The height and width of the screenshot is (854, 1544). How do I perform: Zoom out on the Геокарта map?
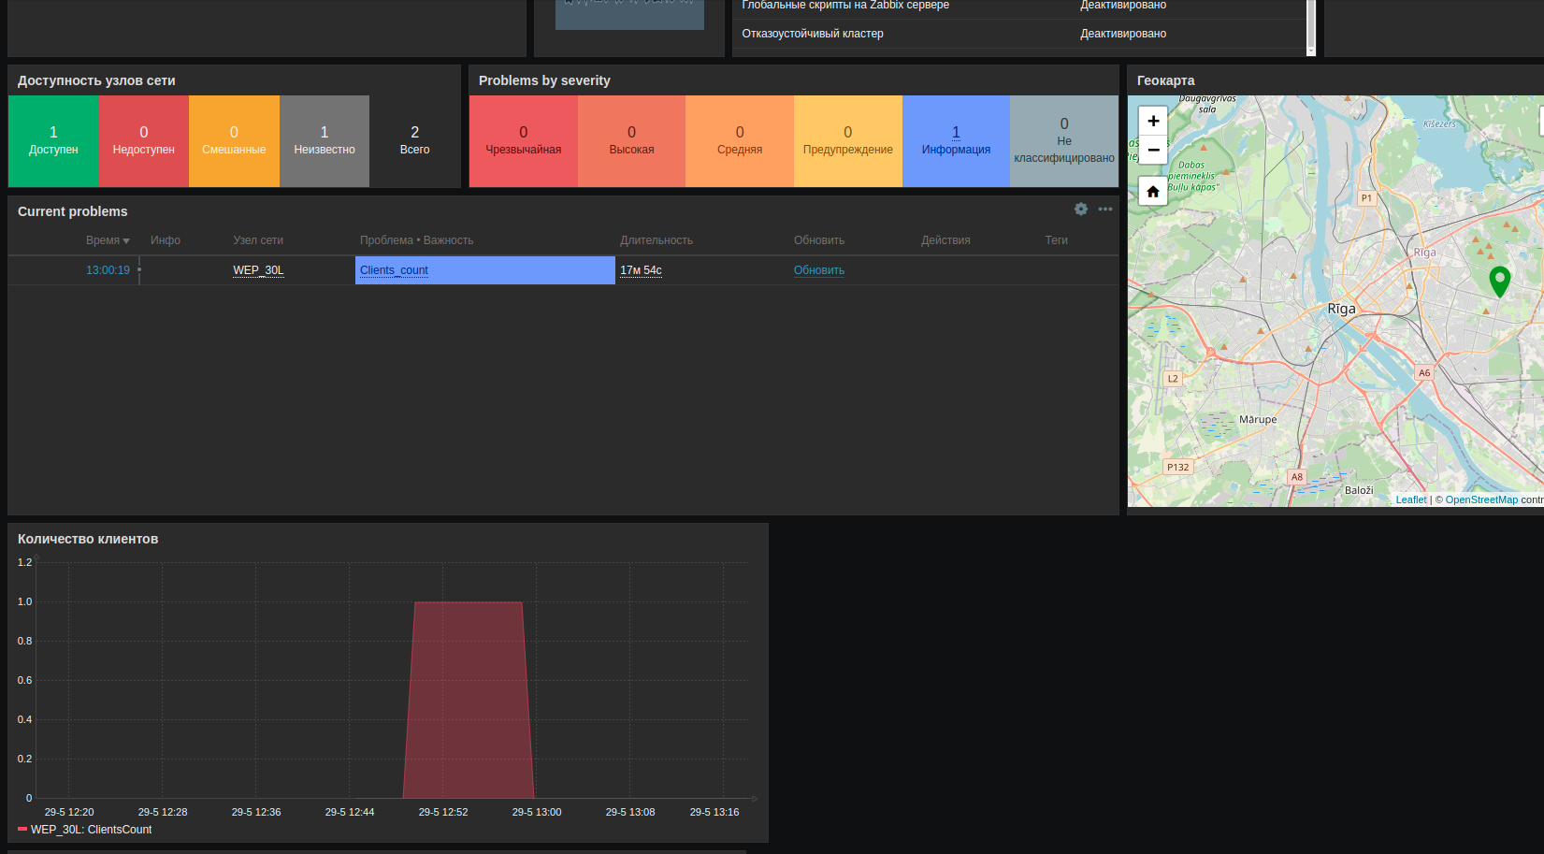tap(1153, 150)
